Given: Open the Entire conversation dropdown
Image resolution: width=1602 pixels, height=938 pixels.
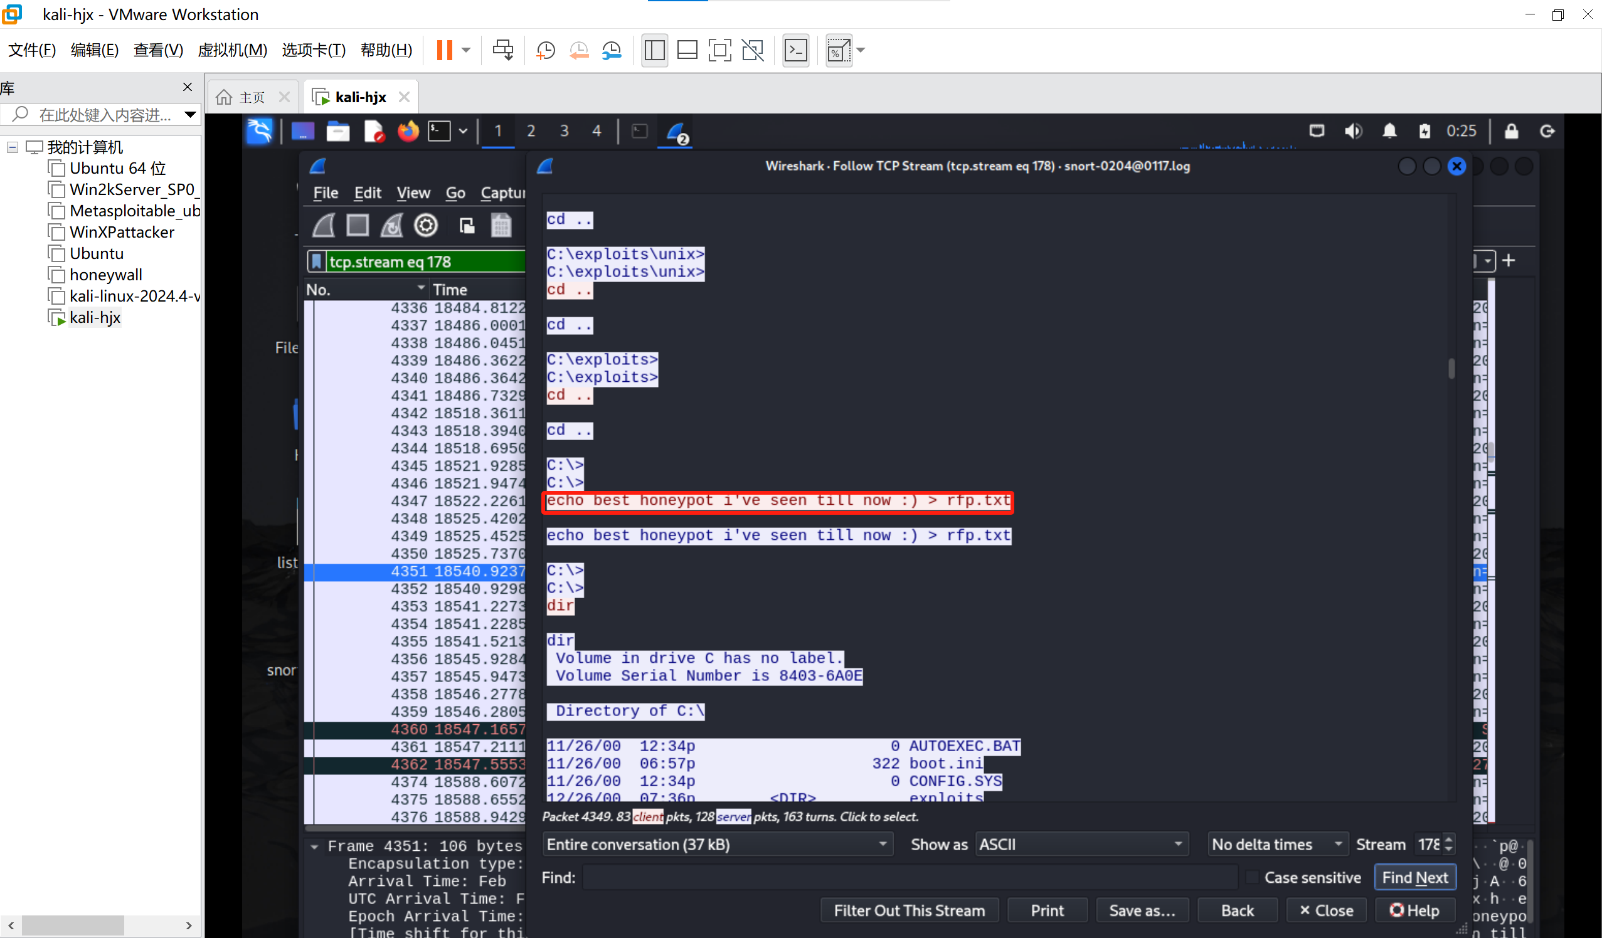Looking at the screenshot, I should click(x=718, y=845).
